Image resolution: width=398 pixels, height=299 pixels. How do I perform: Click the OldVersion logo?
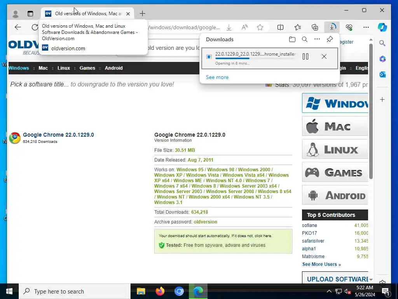click(x=24, y=47)
